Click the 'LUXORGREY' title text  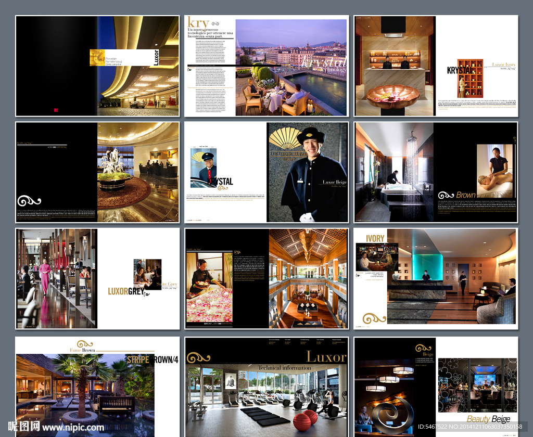coord(126,291)
